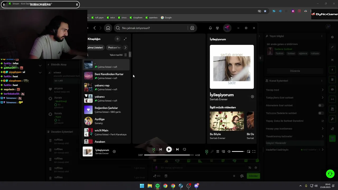Toggle the Now Playing view panel
The height and width of the screenshot is (190, 338).
pyautogui.click(x=207, y=151)
